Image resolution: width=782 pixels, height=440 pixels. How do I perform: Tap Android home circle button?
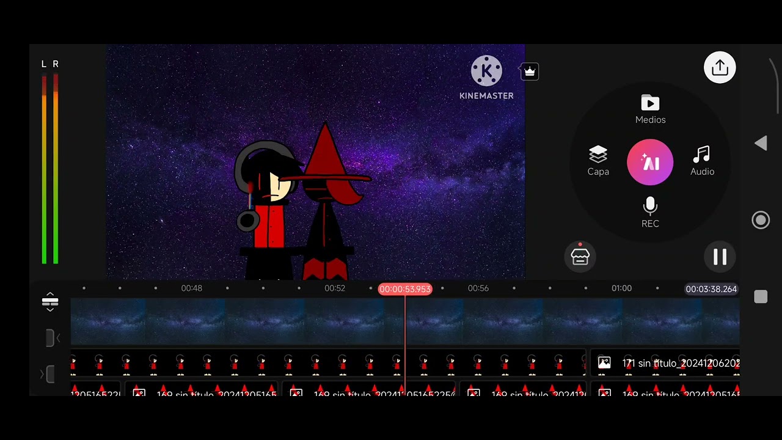(761, 220)
